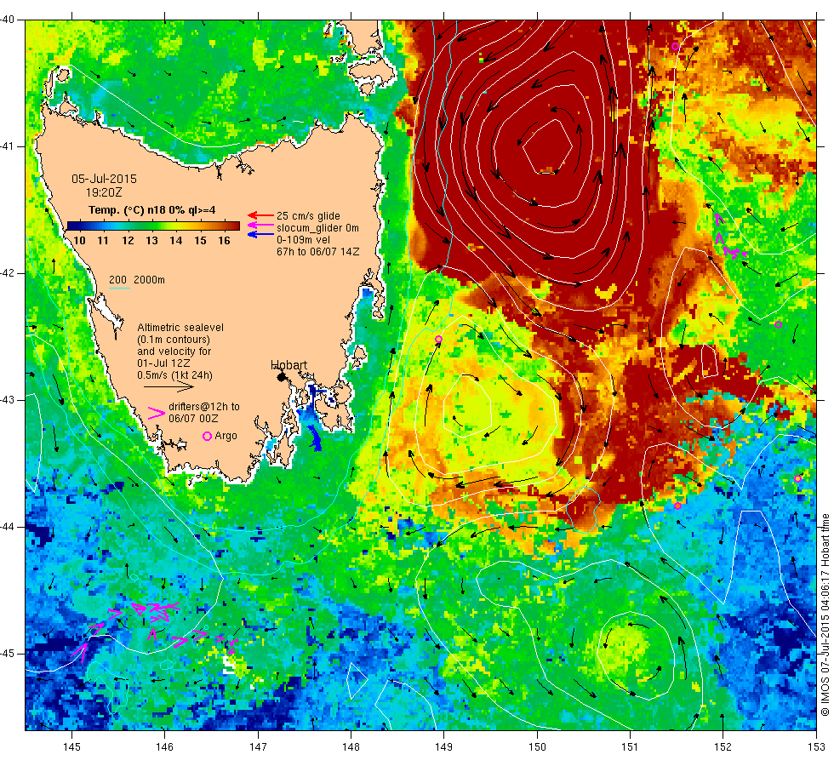
Task: Click the Argo float circle near 151.5E 40.2S
Action: pyautogui.click(x=676, y=46)
